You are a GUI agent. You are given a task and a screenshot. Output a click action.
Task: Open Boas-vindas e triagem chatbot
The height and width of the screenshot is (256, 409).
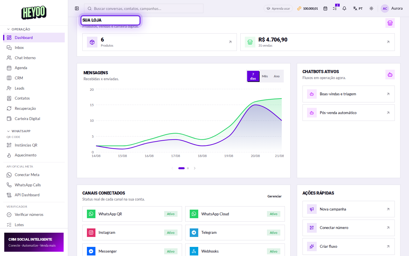[x=349, y=94]
